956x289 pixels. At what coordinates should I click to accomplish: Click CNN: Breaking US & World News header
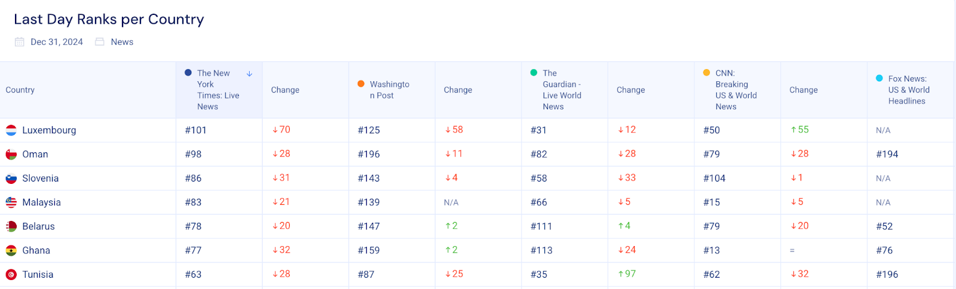tap(736, 90)
